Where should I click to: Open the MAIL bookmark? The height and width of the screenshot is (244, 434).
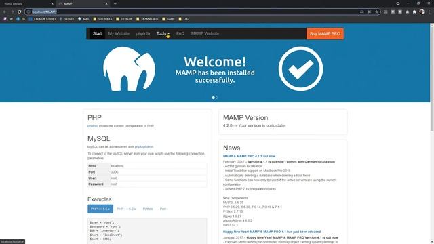tap(83, 19)
